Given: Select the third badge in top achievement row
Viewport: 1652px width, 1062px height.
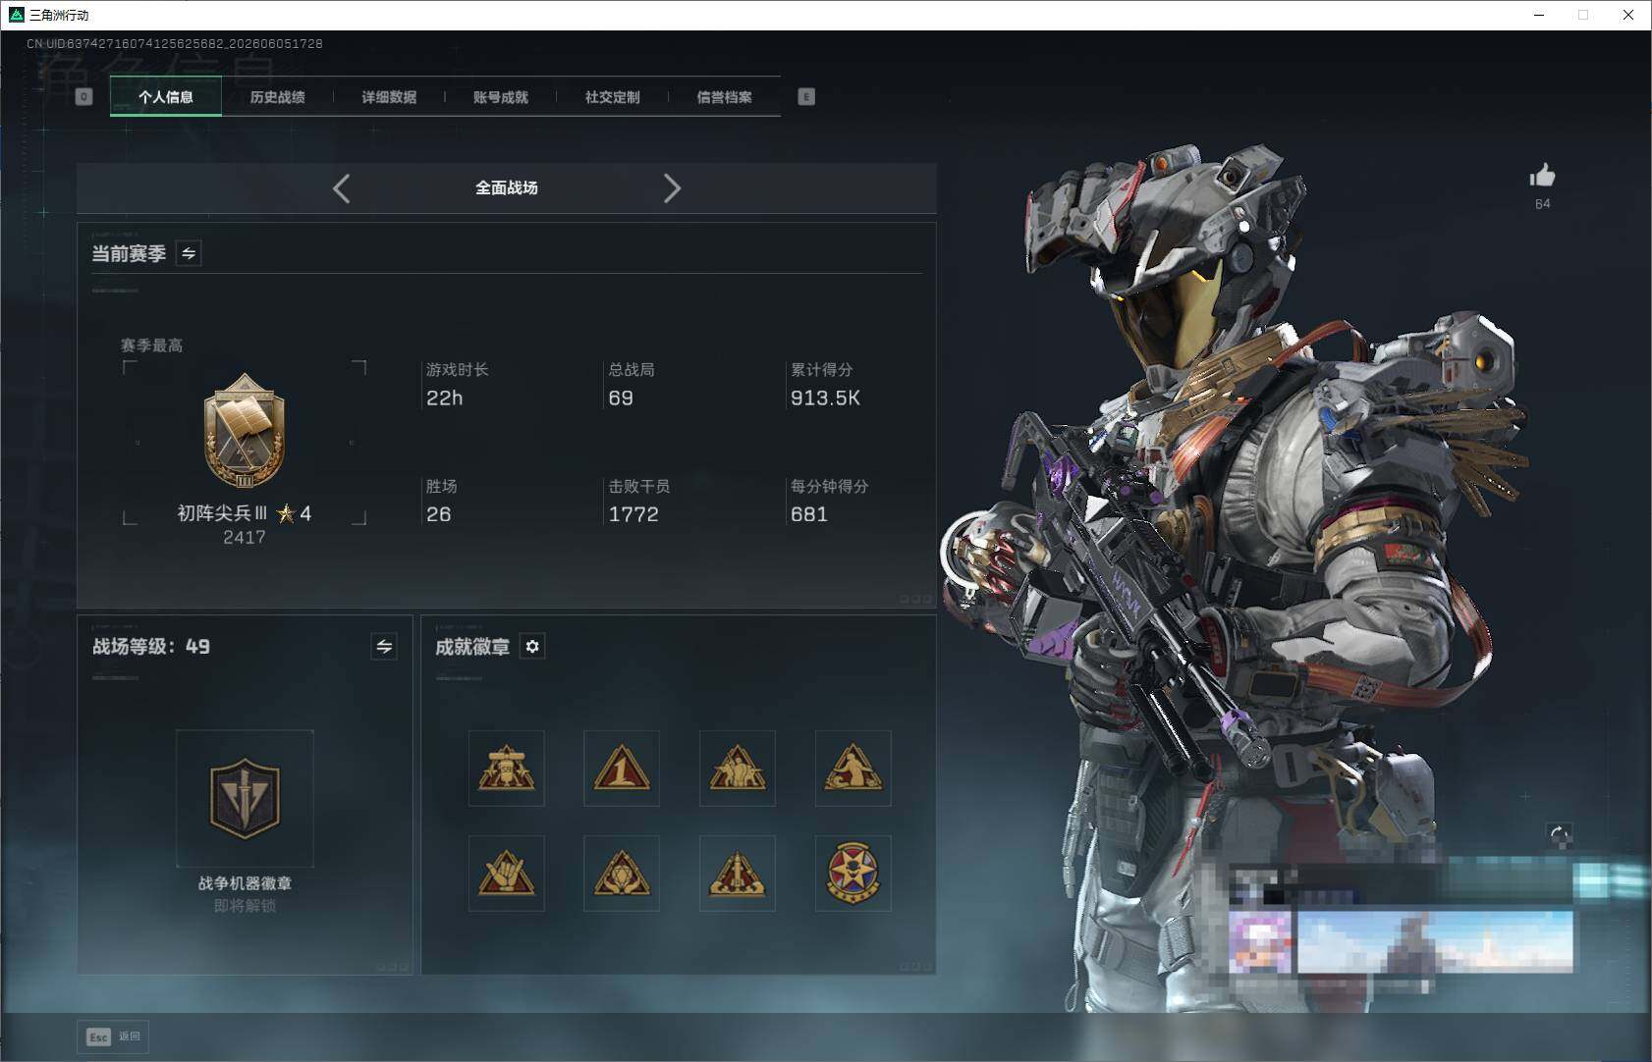Looking at the screenshot, I should tap(738, 769).
